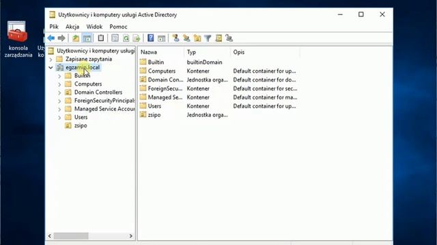Open the Pomoc menu
The image size is (437, 245).
click(x=118, y=27)
